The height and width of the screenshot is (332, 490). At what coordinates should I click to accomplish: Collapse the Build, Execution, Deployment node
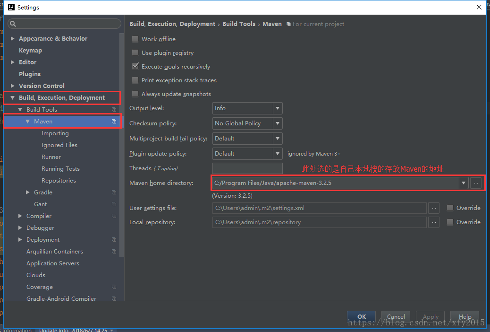pyautogui.click(x=12, y=98)
